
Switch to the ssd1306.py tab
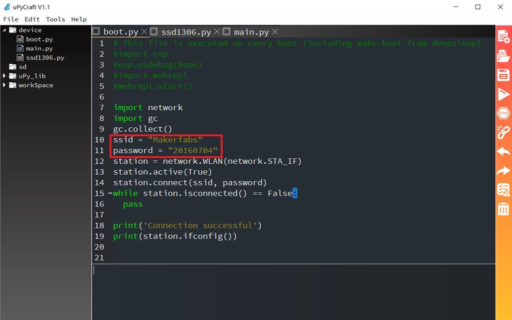tap(186, 32)
